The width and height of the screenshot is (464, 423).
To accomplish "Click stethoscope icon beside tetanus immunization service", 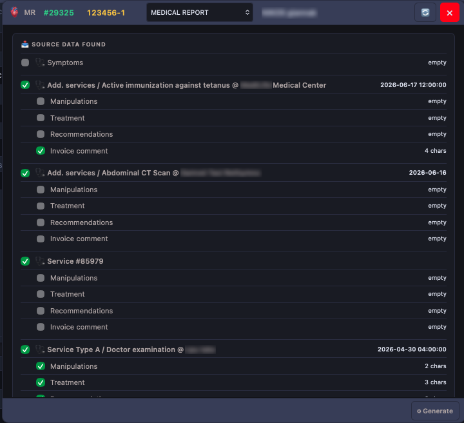I will click(40, 85).
